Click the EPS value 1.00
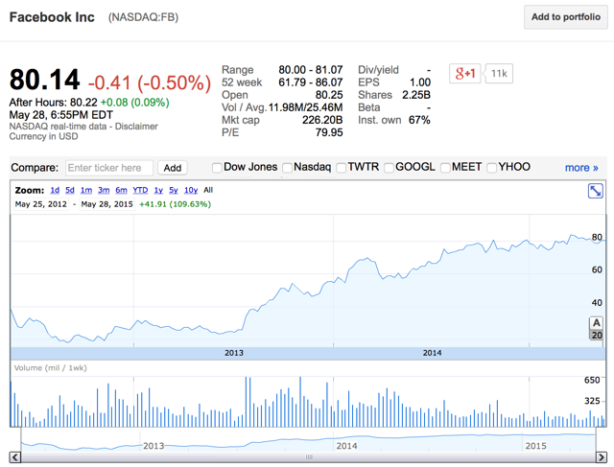 tap(420, 82)
